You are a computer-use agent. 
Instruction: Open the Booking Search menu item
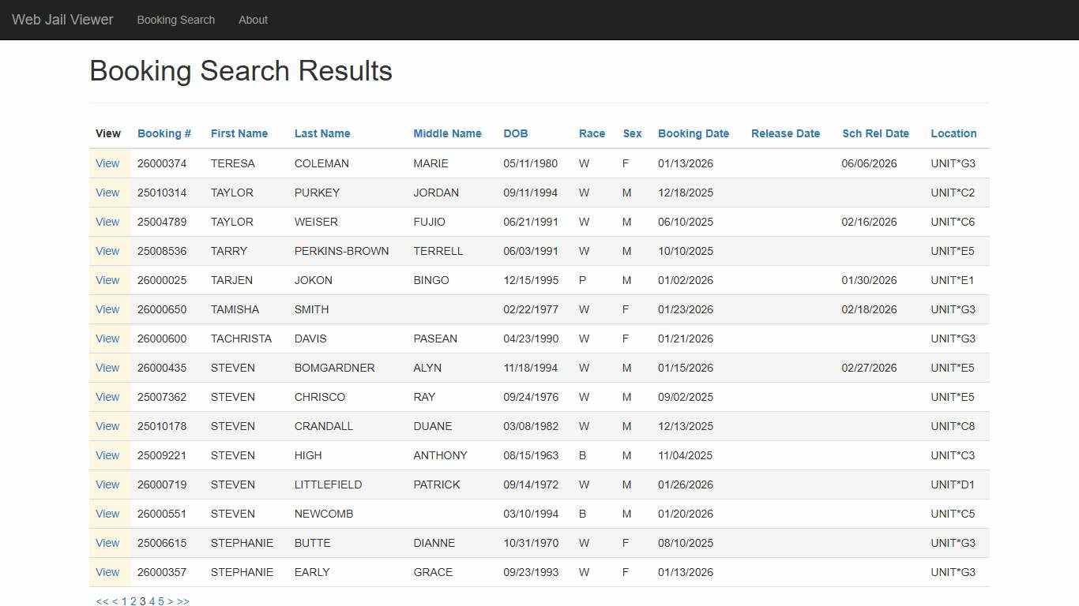(175, 20)
